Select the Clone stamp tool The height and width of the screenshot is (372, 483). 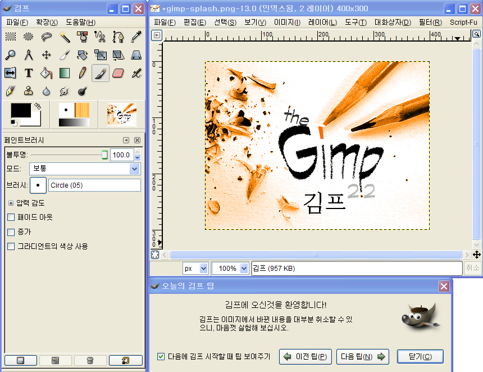(28, 91)
